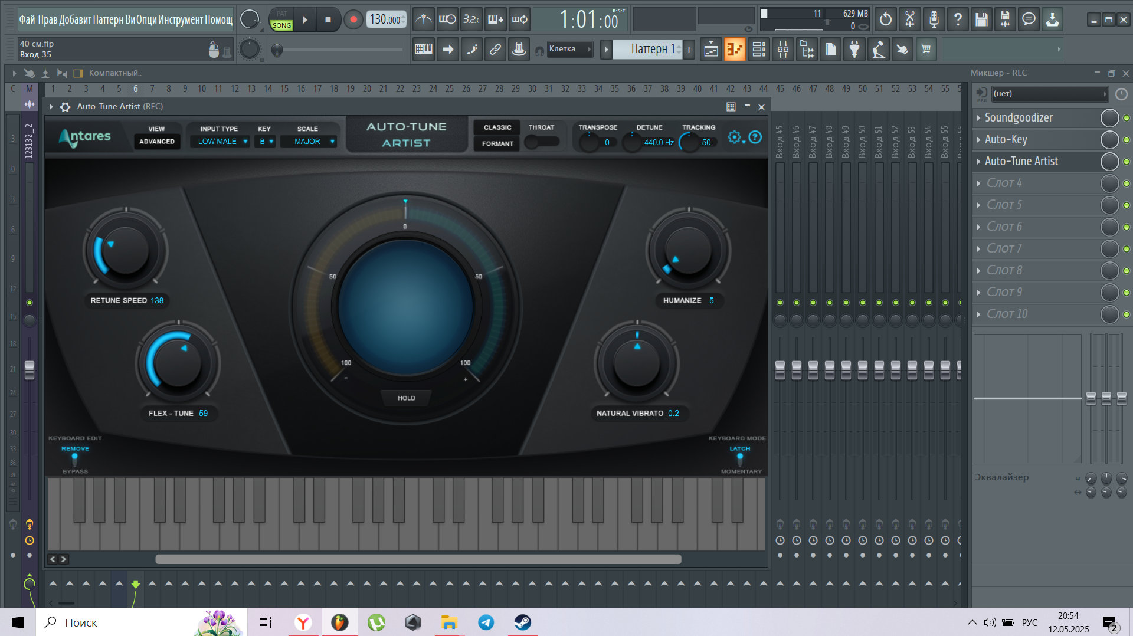Image resolution: width=1133 pixels, height=636 pixels.
Task: Open Telegram from the Windows taskbar
Action: pyautogui.click(x=486, y=622)
